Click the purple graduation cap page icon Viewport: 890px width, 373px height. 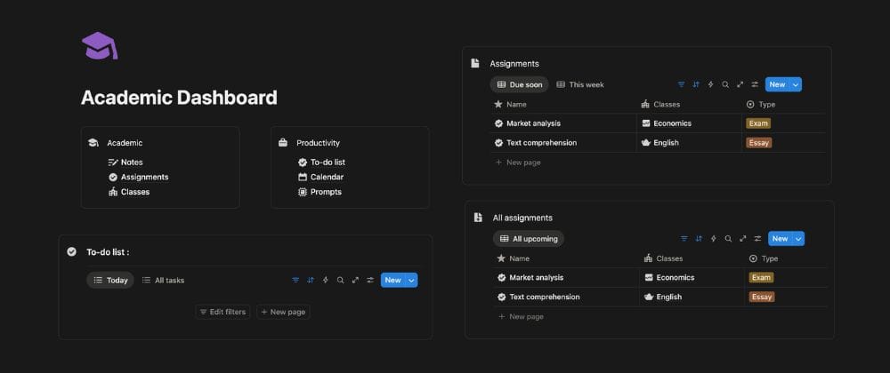pyautogui.click(x=100, y=46)
